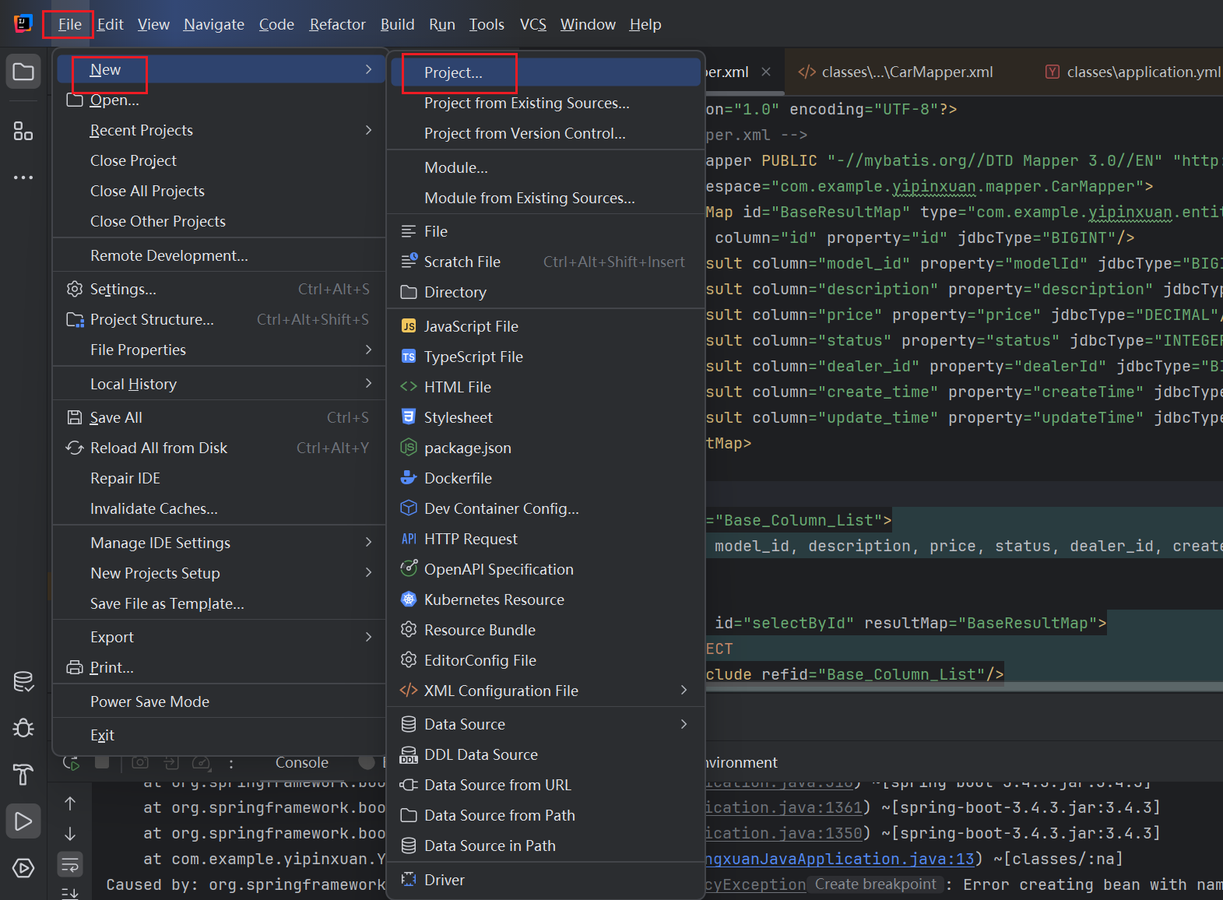This screenshot has height=900, width=1223.
Task: Select Project... from the New submenu
Action: point(453,72)
